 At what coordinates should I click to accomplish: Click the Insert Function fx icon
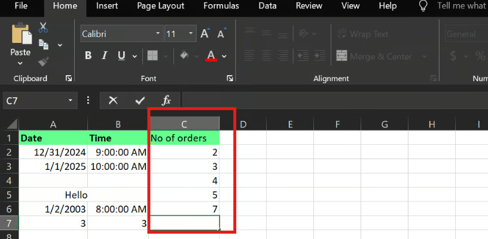(167, 100)
